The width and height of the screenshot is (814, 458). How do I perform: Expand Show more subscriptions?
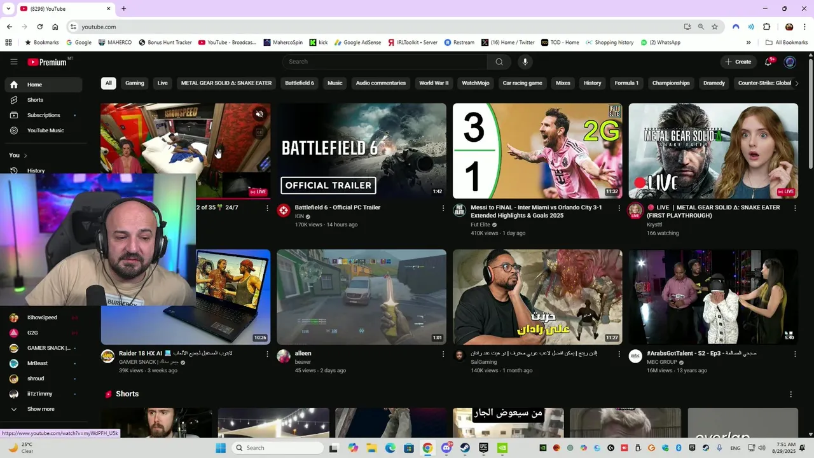click(43, 409)
